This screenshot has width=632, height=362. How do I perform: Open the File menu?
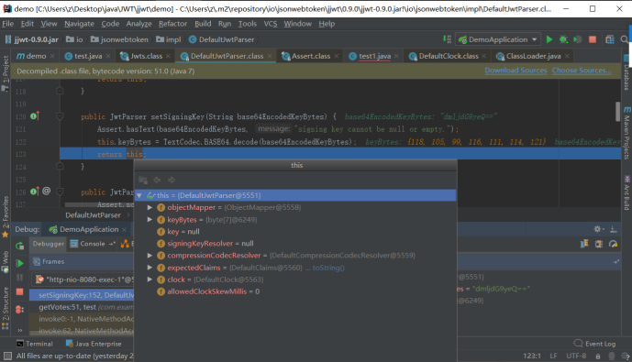[7, 24]
